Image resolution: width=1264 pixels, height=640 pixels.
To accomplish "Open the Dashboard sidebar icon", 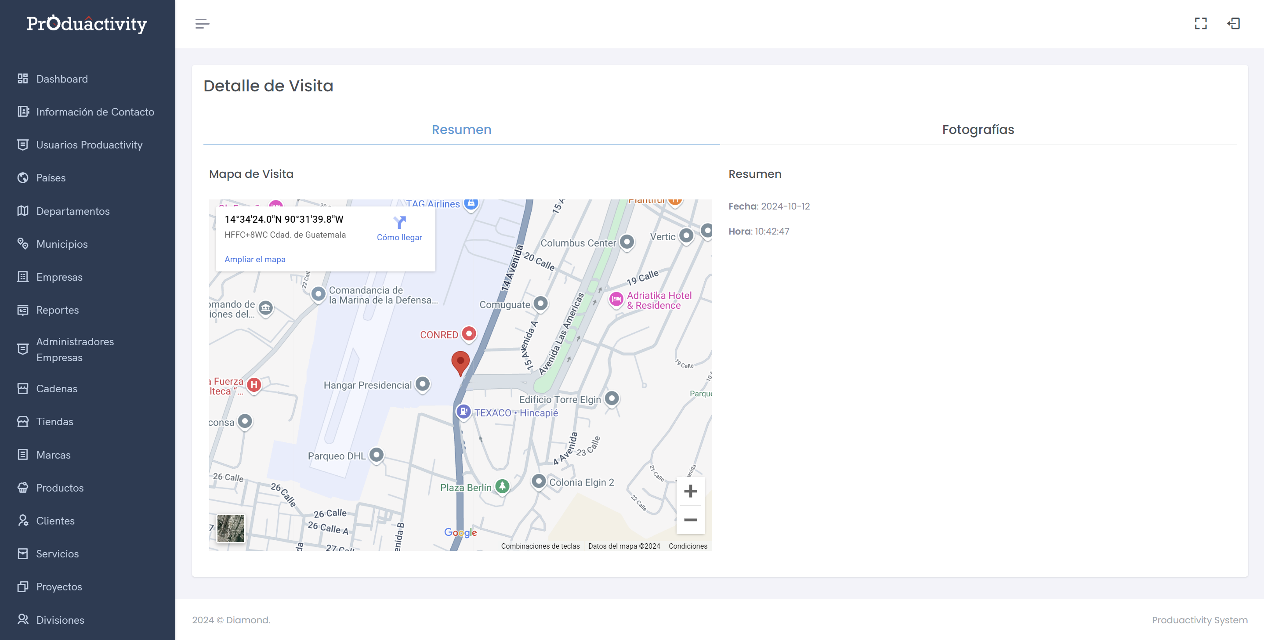I will click(x=22, y=79).
